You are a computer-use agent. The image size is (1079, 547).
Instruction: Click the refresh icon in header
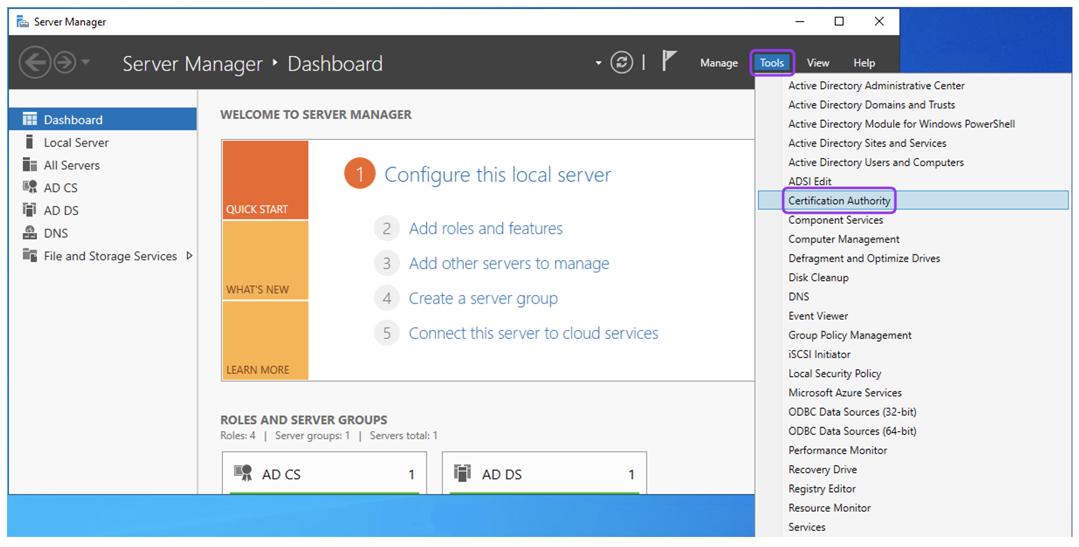point(621,63)
